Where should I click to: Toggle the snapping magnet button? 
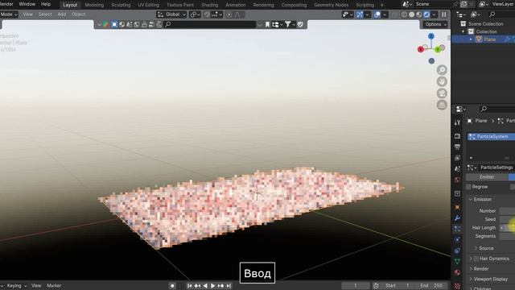(x=207, y=14)
